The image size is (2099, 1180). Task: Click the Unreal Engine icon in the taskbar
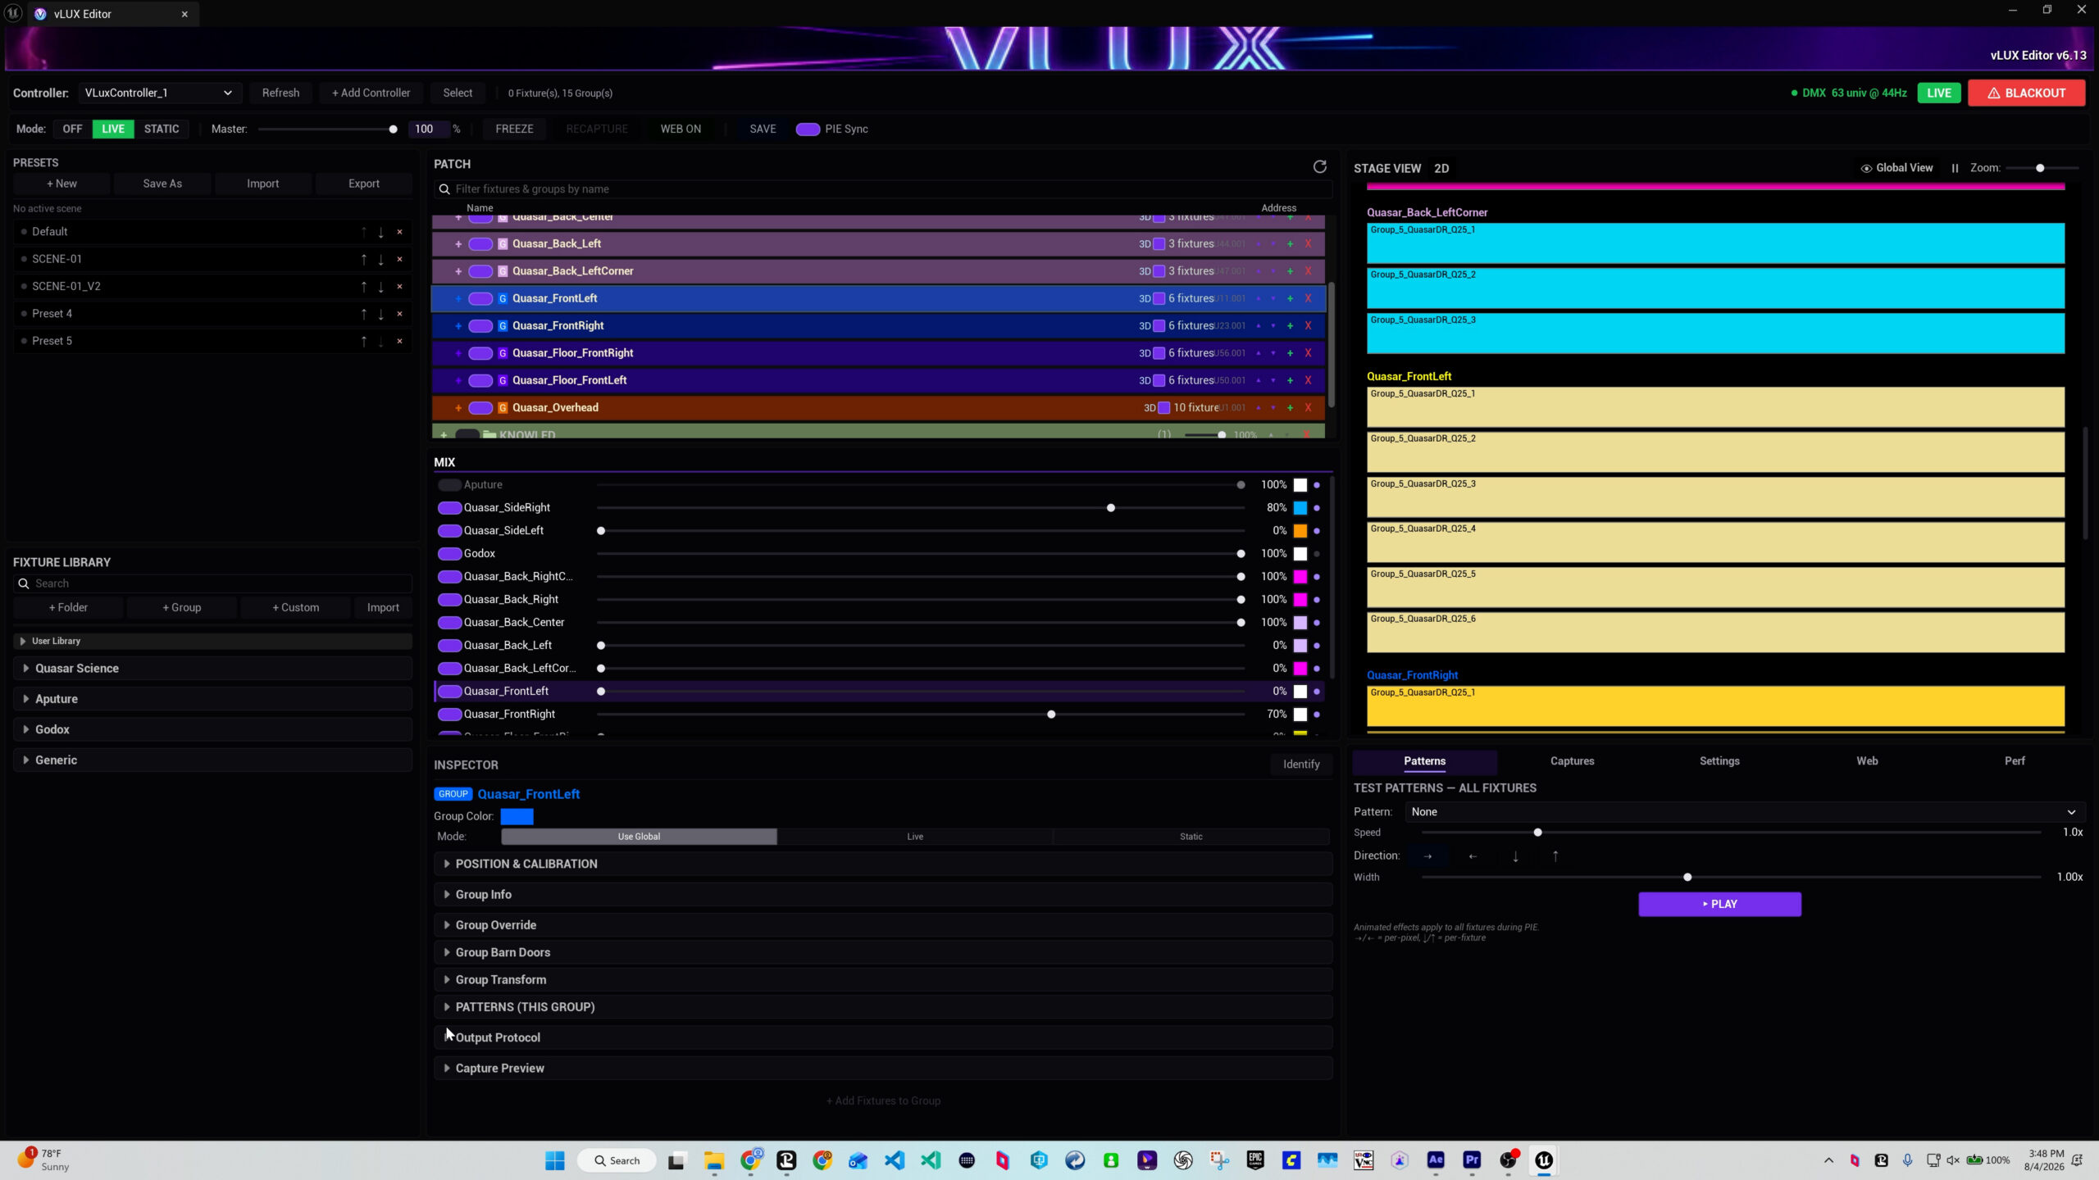point(1544,1160)
